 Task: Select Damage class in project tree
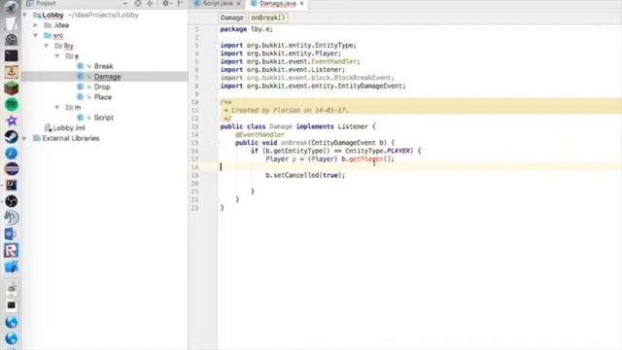[x=107, y=77]
